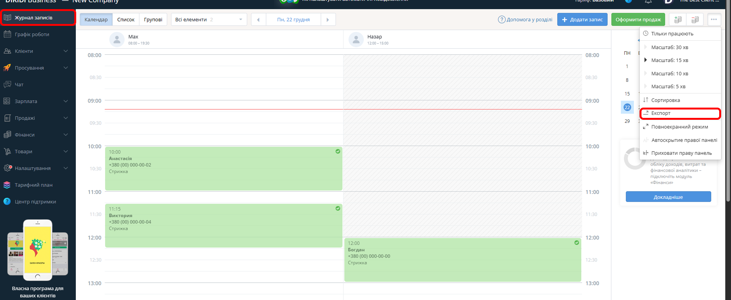Select Масштаб: 5 хв scale option
This screenshot has width=731, height=300.
click(x=668, y=86)
